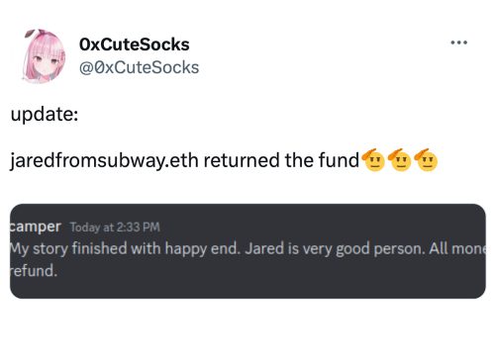495x362 pixels.
Task: Select the 'update:' tweet text
Action: [x=45, y=115]
